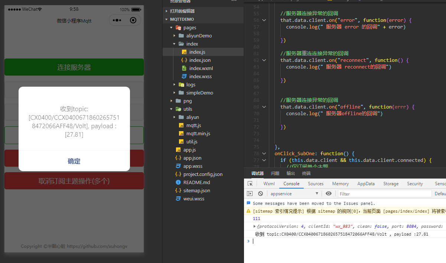Click the console Filter input field
Viewport: 446px width, 263px height.
(x=385, y=193)
